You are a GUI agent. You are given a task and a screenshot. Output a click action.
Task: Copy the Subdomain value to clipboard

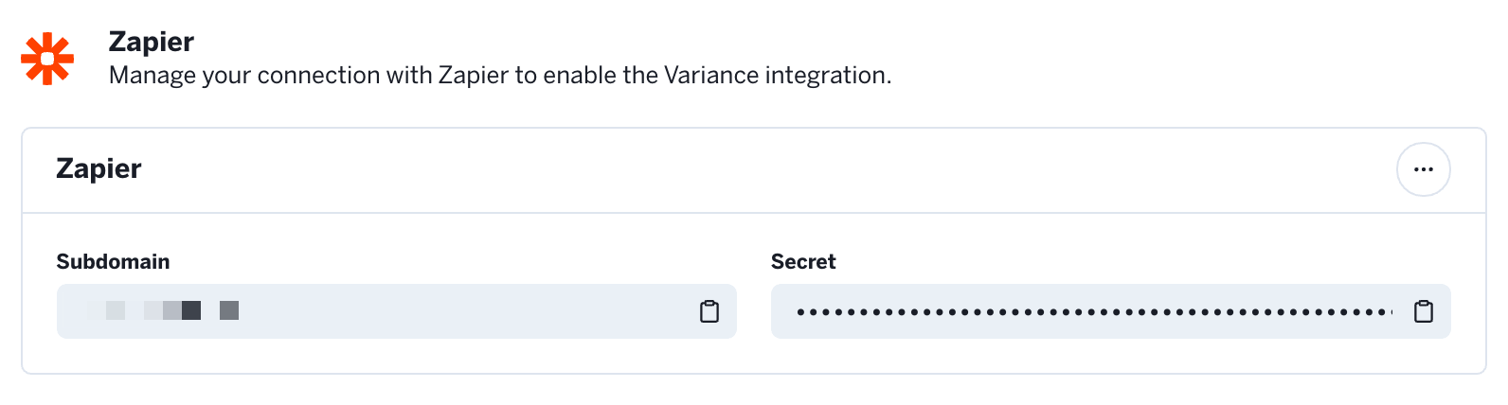[709, 311]
